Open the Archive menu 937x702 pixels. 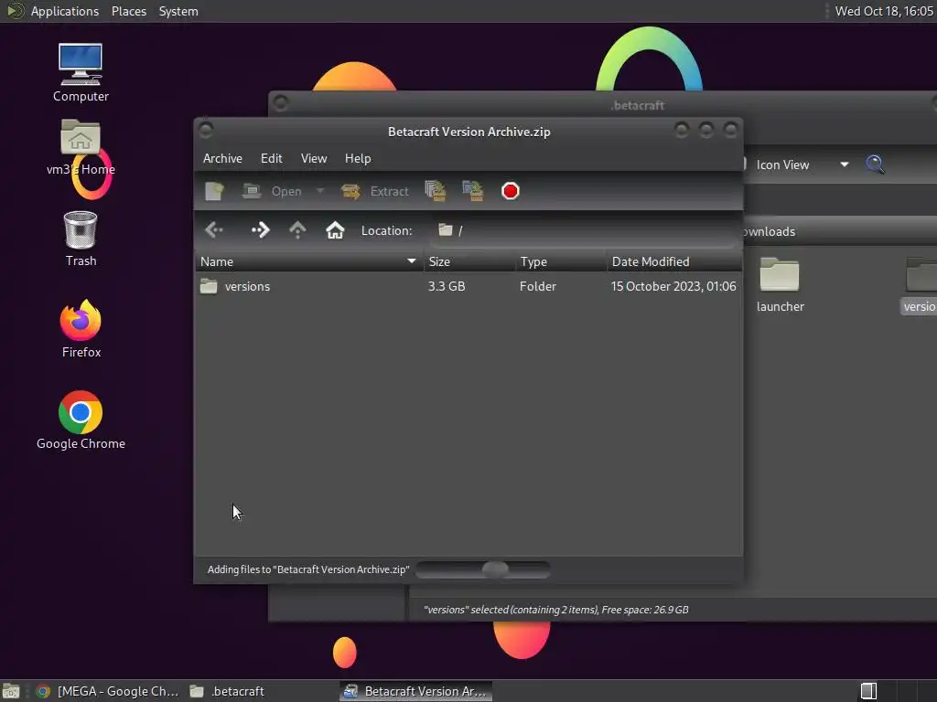point(222,158)
